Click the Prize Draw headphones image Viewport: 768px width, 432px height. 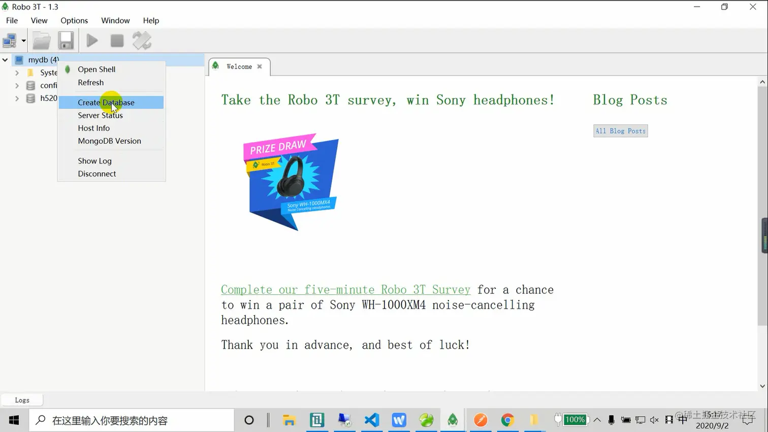point(291,182)
